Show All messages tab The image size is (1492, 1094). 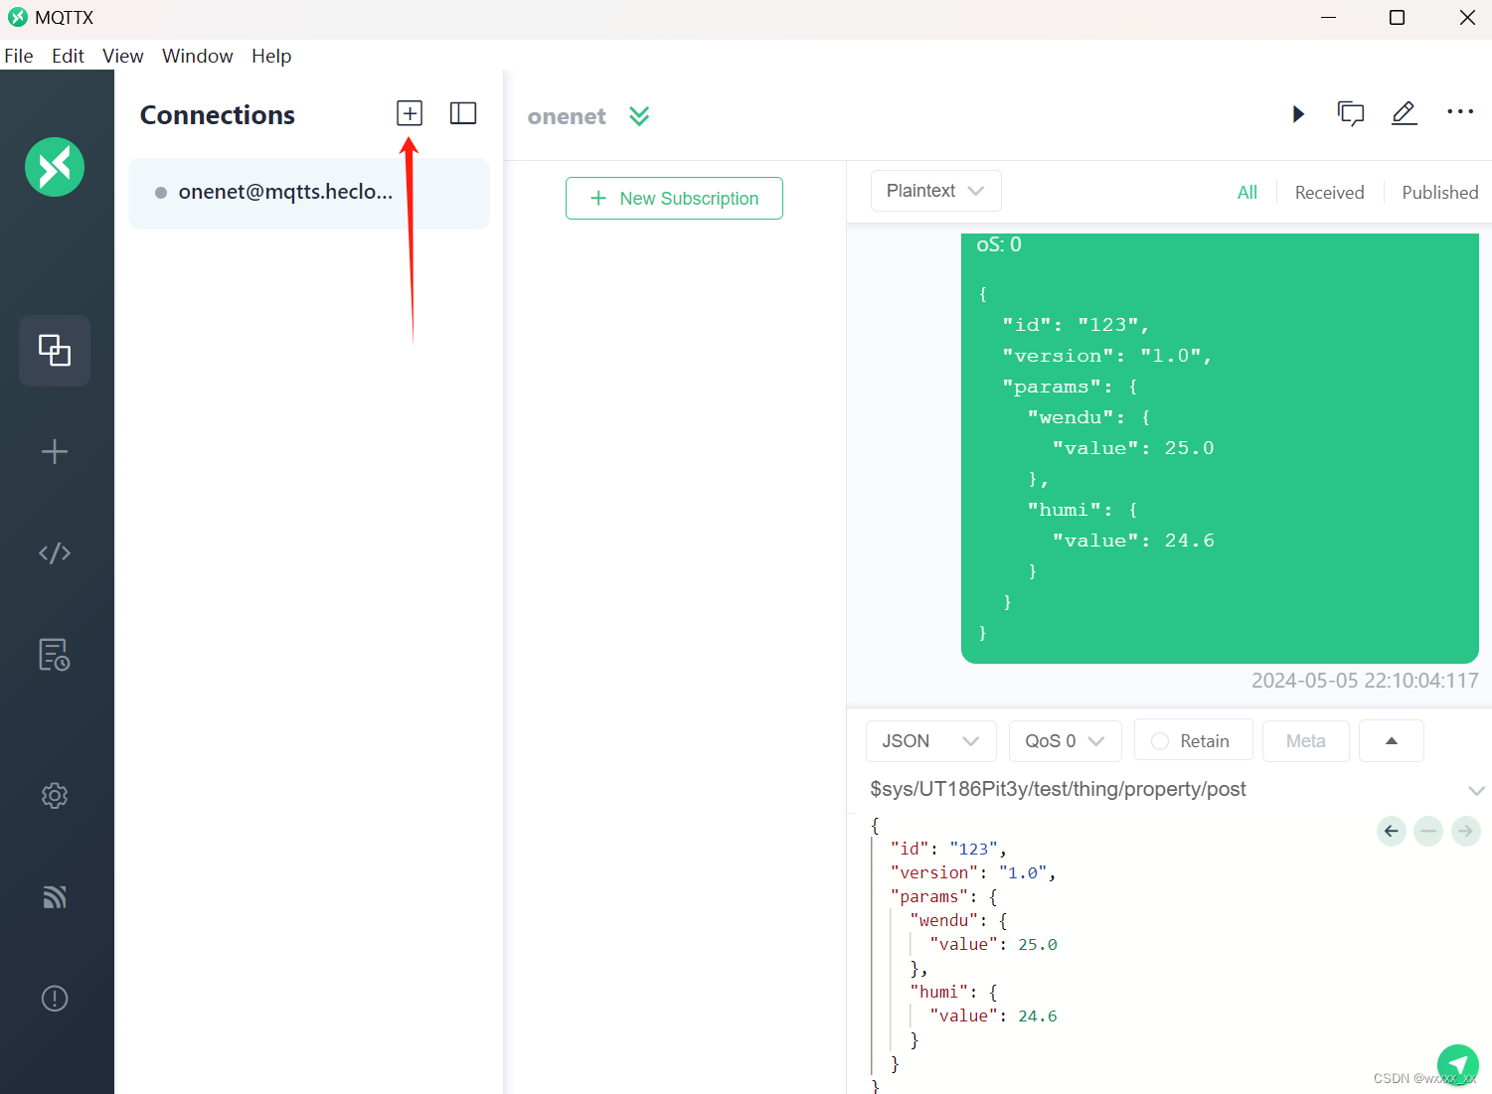pyautogui.click(x=1247, y=193)
